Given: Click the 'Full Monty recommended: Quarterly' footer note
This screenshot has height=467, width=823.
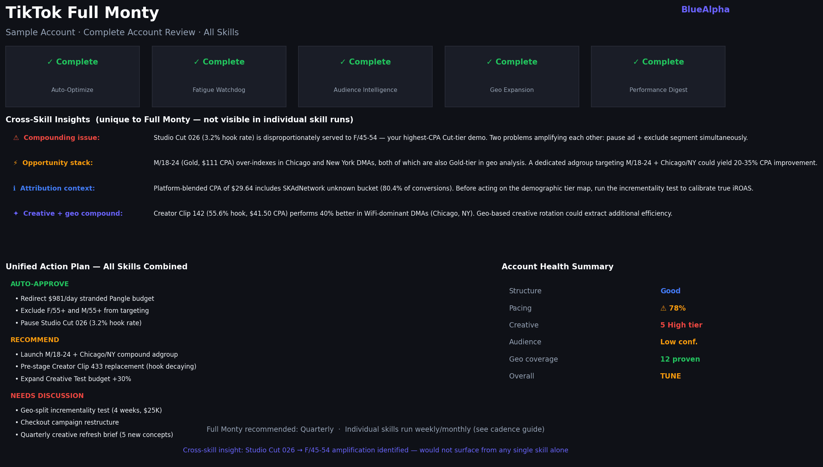Looking at the screenshot, I should click(x=375, y=429).
